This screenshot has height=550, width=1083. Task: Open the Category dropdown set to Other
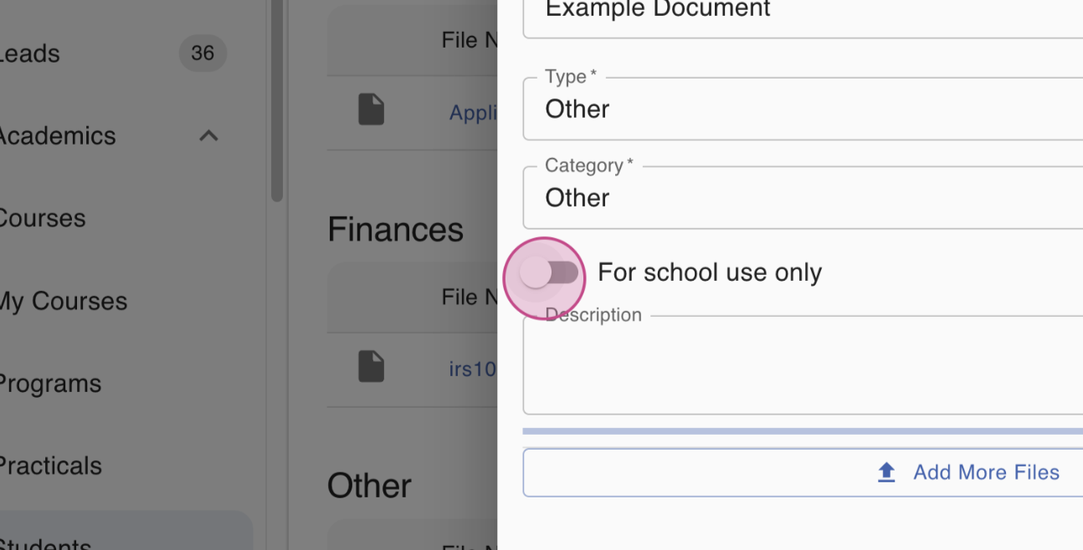pos(803,197)
